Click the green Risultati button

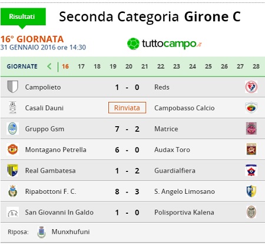(23, 17)
